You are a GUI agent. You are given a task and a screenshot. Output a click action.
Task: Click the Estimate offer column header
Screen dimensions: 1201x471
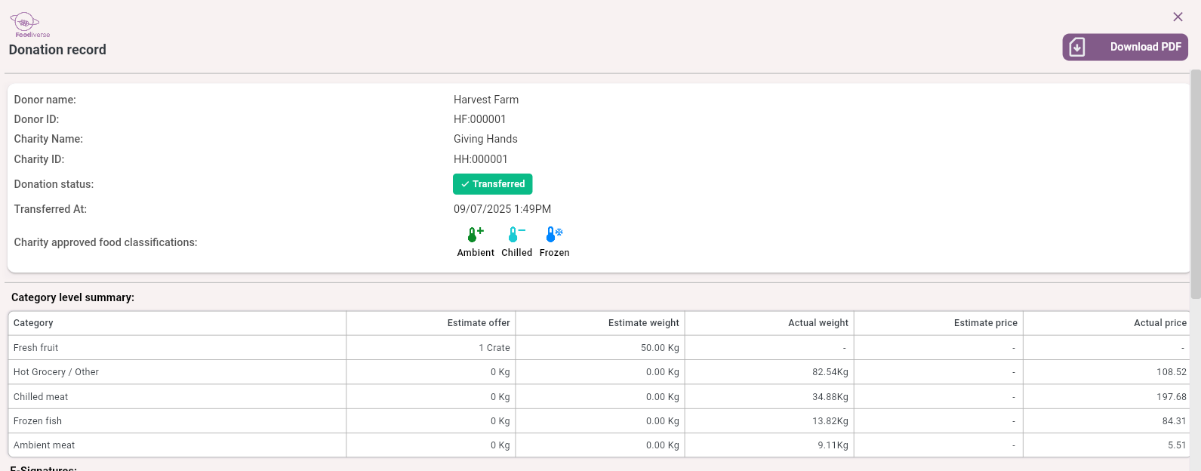point(478,323)
